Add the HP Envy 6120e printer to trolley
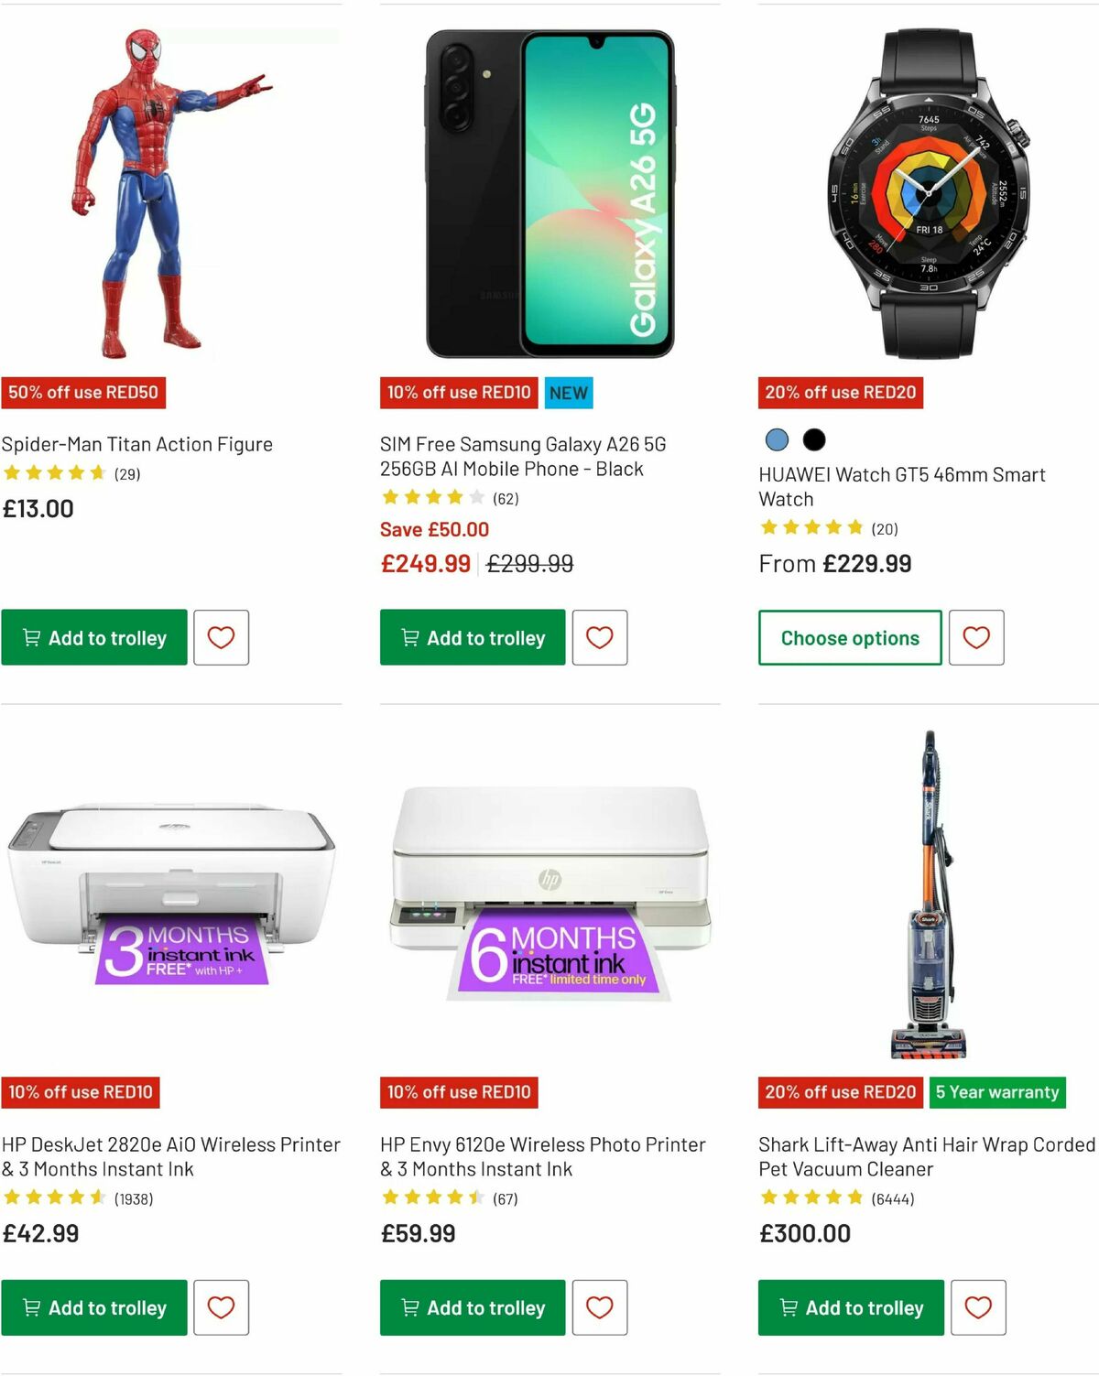 tap(472, 1307)
